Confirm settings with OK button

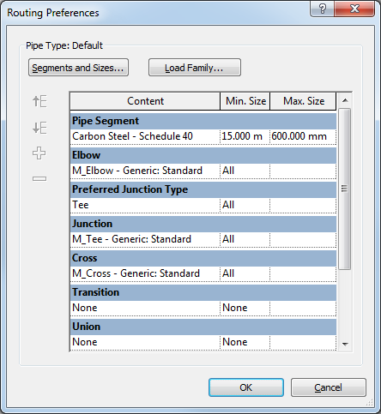[x=246, y=387]
